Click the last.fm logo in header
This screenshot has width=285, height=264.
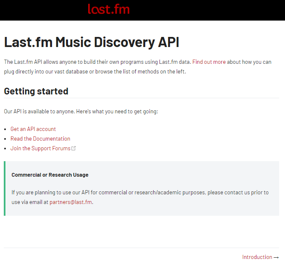click(x=109, y=9)
